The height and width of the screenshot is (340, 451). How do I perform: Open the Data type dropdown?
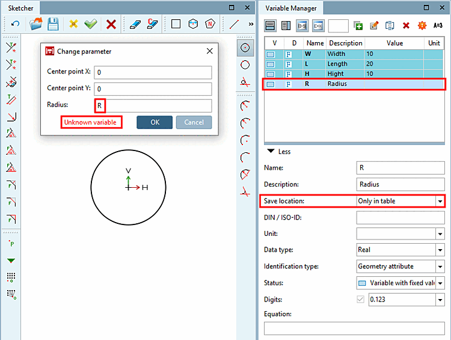click(x=440, y=250)
